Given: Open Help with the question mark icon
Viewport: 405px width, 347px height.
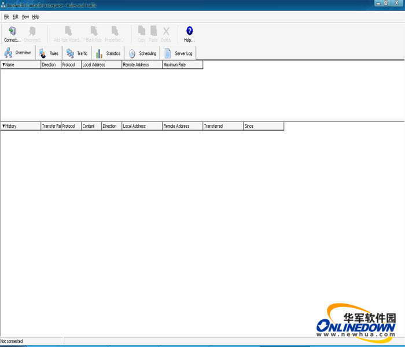Looking at the screenshot, I should click(190, 31).
